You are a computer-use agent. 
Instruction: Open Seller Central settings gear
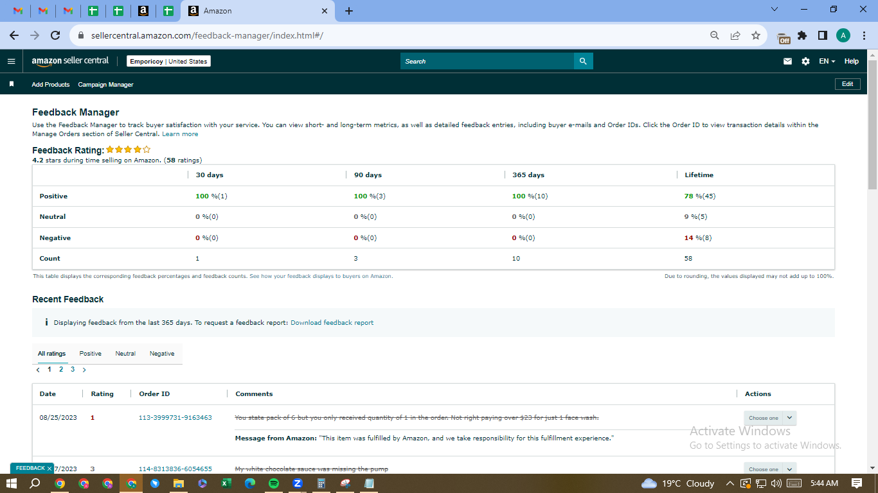click(805, 61)
